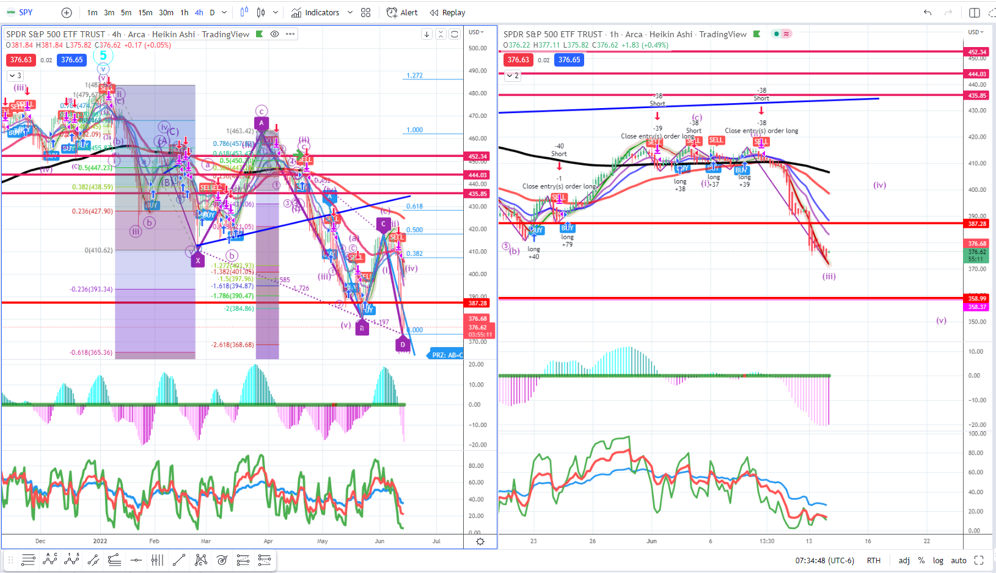This screenshot has width=996, height=573.
Task: Click the right chart red sell price 376.63
Action: (518, 60)
